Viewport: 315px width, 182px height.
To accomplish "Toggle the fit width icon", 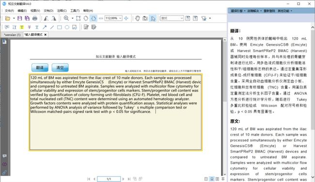I will click(94, 18).
